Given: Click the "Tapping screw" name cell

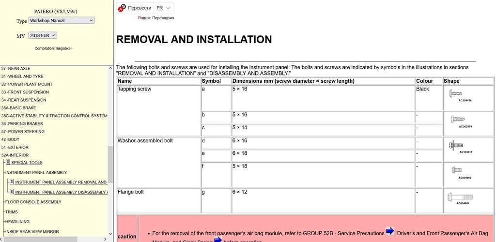Looking at the screenshot, I should pyautogui.click(x=159, y=110).
